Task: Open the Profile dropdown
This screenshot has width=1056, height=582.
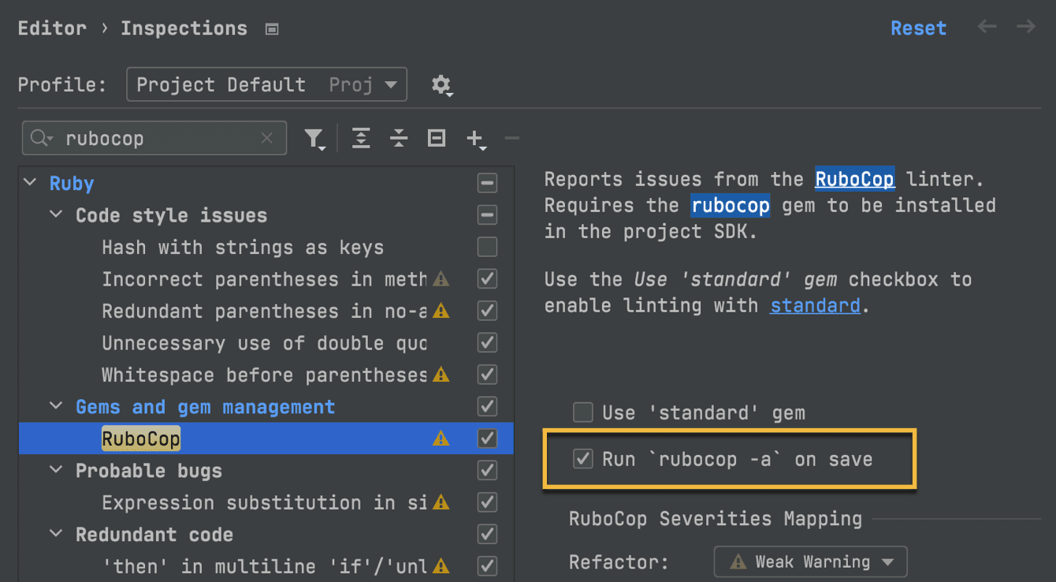Action: [266, 84]
